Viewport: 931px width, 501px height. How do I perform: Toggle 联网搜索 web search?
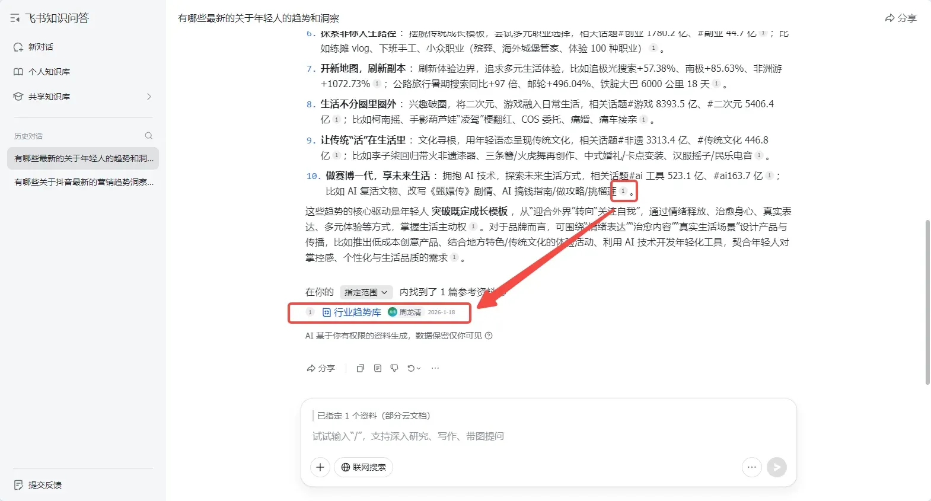(364, 467)
